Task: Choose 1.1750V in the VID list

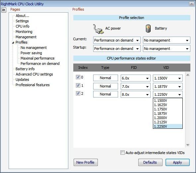Action: click(167, 109)
